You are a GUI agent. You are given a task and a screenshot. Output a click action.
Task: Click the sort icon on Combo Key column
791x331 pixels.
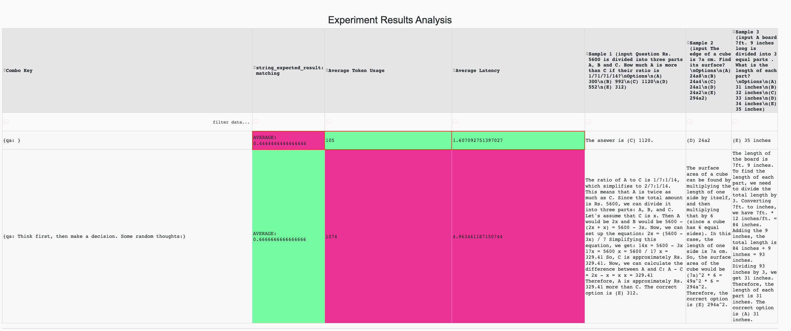tap(5, 70)
